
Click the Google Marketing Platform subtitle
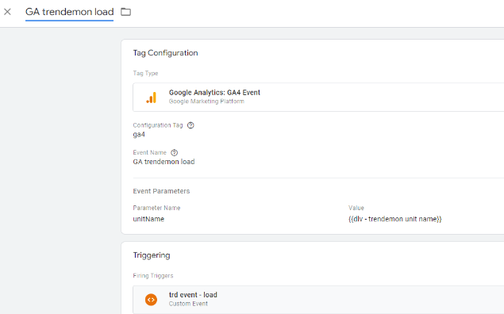pos(206,101)
